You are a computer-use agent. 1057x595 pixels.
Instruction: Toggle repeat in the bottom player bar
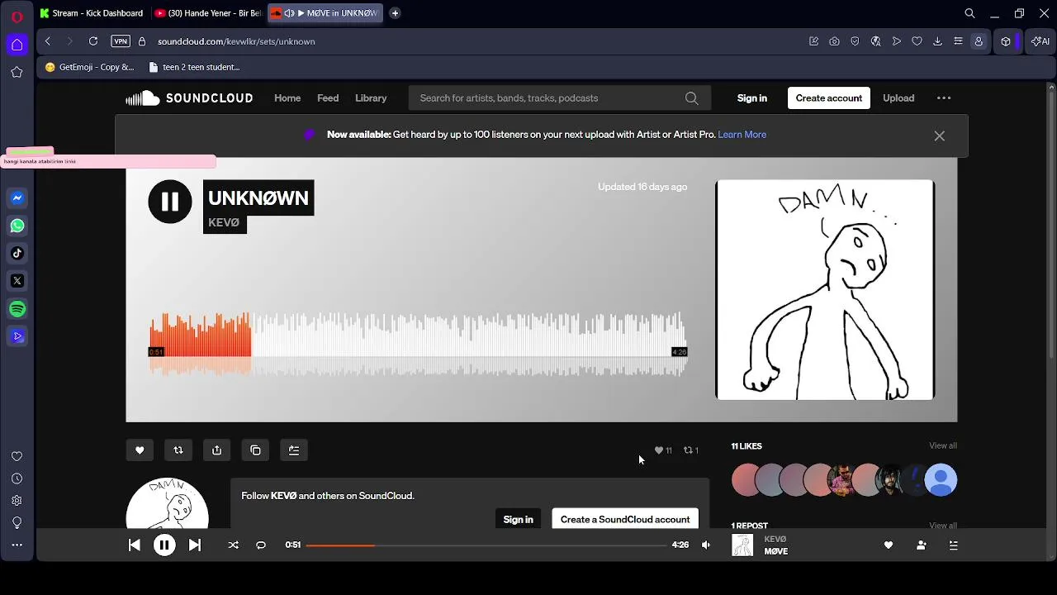click(x=261, y=545)
